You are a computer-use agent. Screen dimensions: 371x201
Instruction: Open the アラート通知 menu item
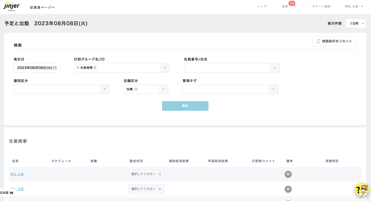(x=321, y=6)
